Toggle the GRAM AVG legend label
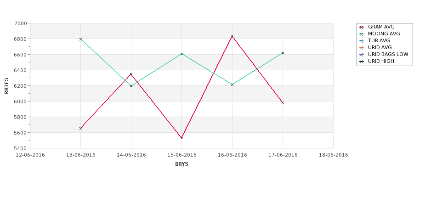 click(381, 27)
